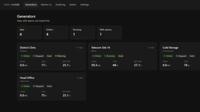The width and height of the screenshot is (200, 112).
Task: Click Telecom Site 14's Running badge
Action: tap(109, 56)
